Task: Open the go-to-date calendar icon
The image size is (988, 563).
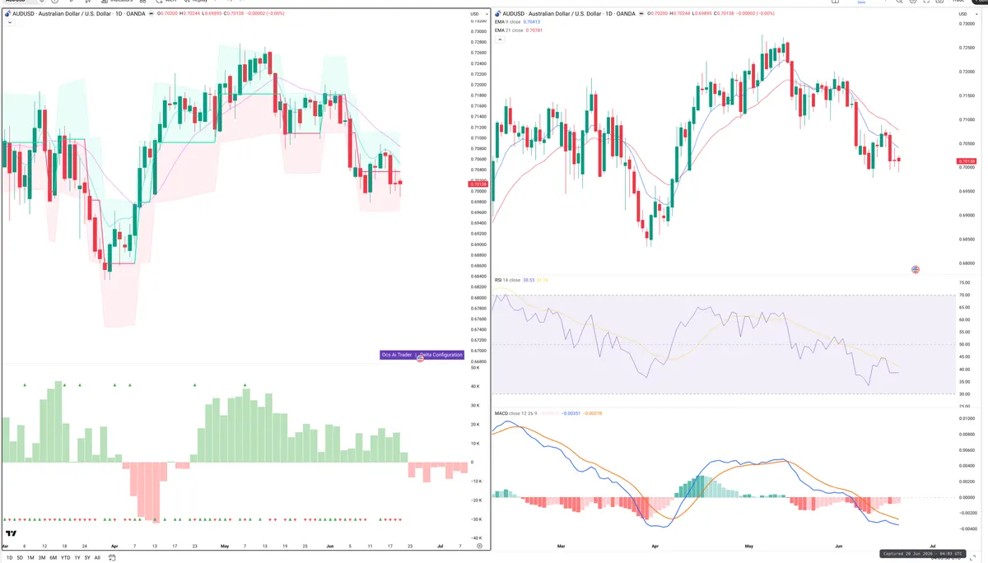Action: point(112,557)
